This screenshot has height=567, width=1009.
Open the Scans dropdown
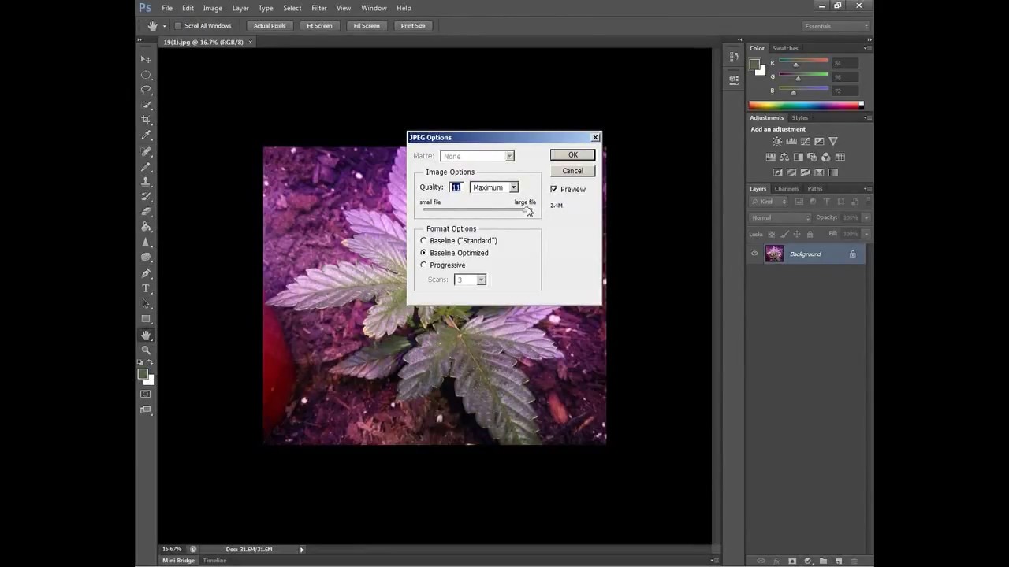471,280
